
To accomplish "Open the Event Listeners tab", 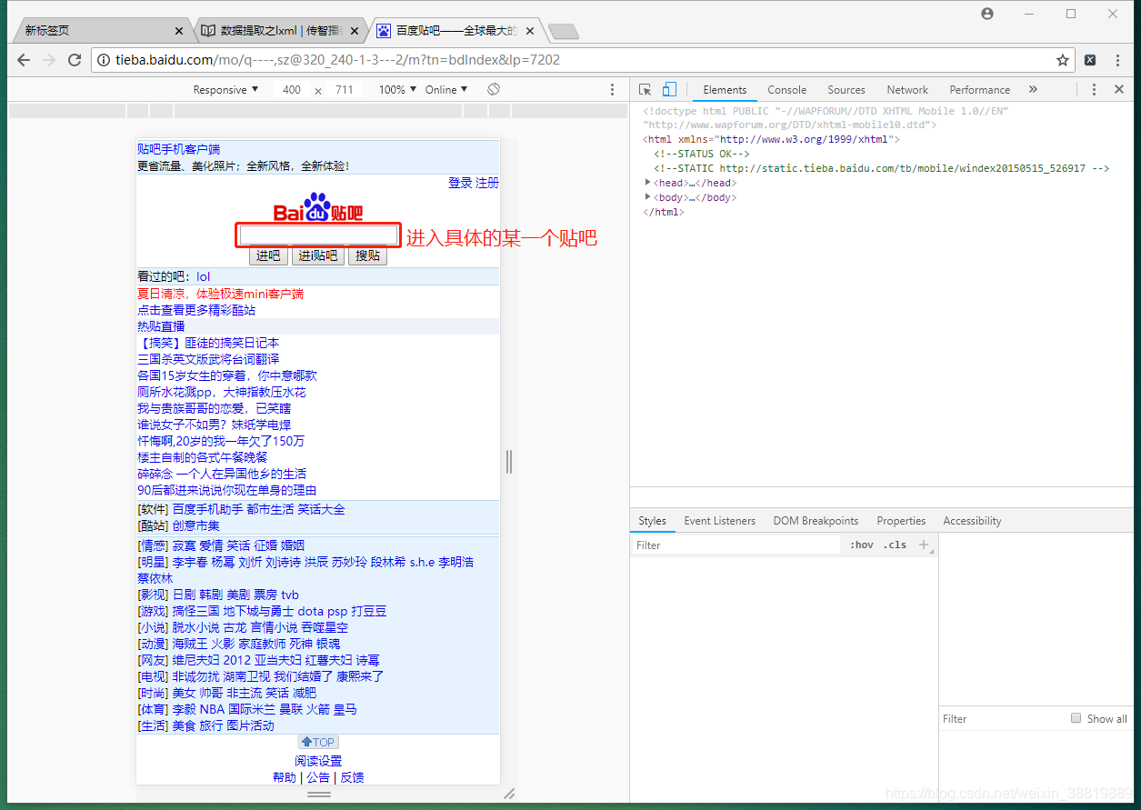I will click(719, 520).
